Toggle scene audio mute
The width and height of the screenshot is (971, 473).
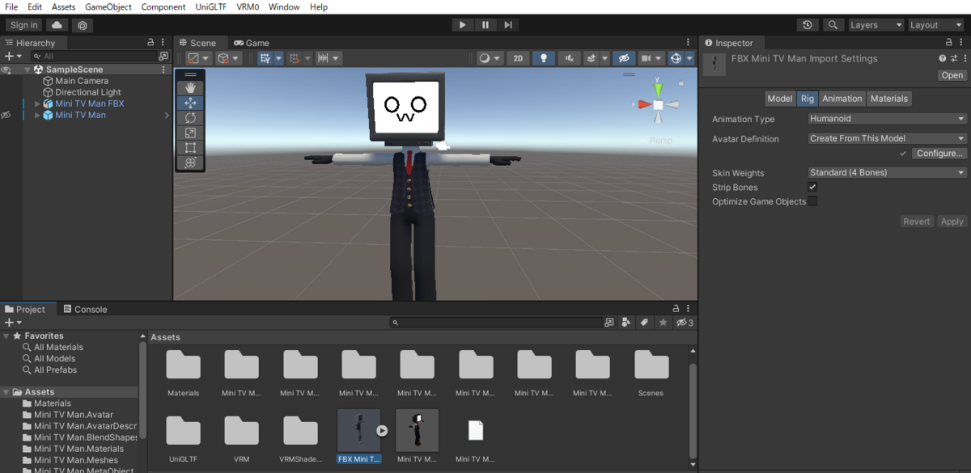[569, 58]
